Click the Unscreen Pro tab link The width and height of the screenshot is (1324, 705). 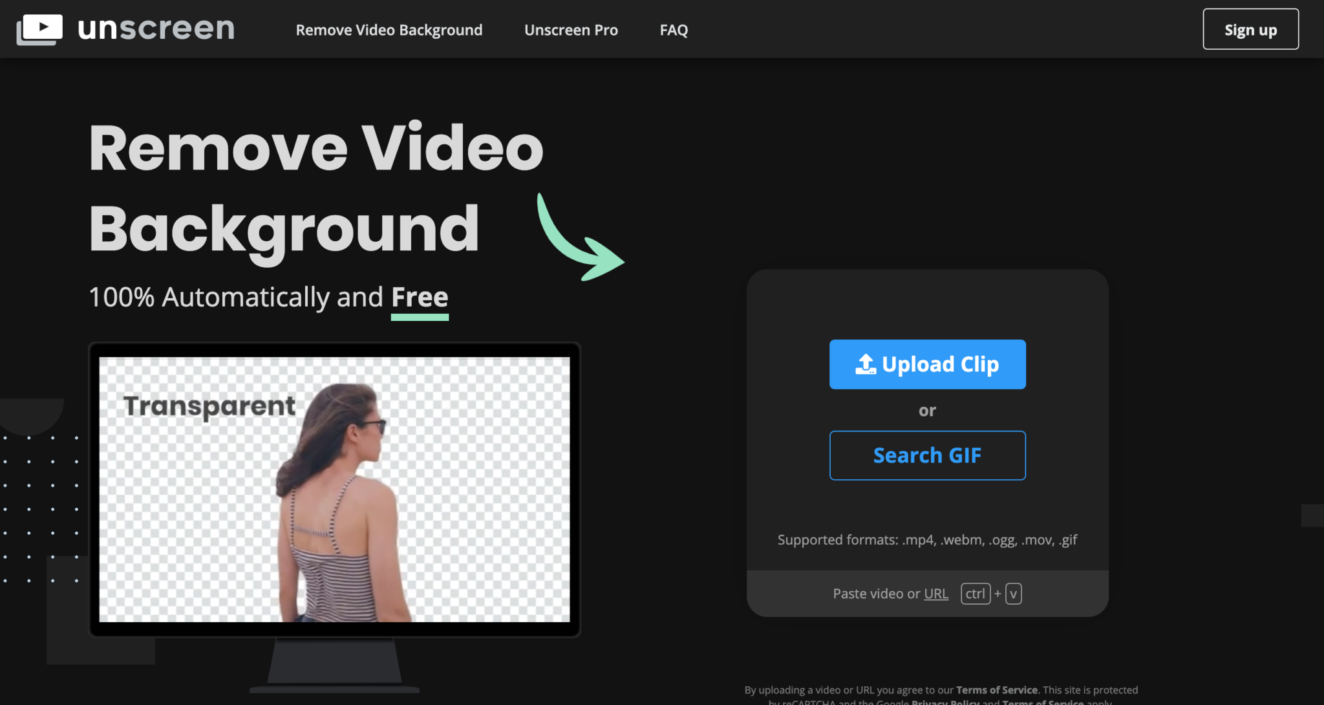[x=571, y=29]
